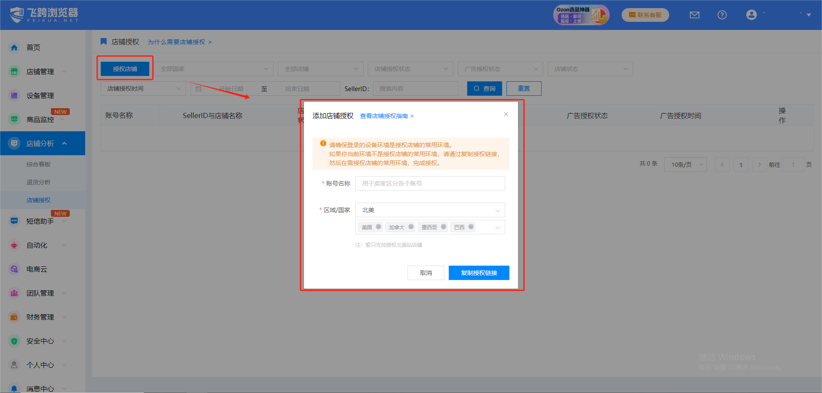
Task: Click the 电商云 sidebar icon
Action: coord(14,269)
